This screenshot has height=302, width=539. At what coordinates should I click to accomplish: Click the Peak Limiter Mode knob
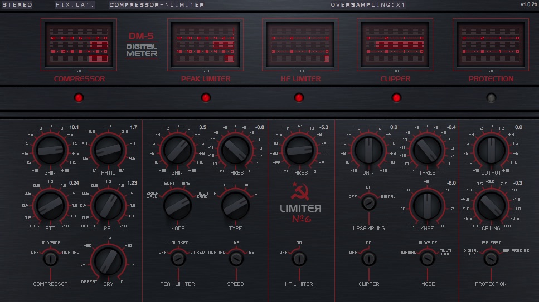(177, 205)
